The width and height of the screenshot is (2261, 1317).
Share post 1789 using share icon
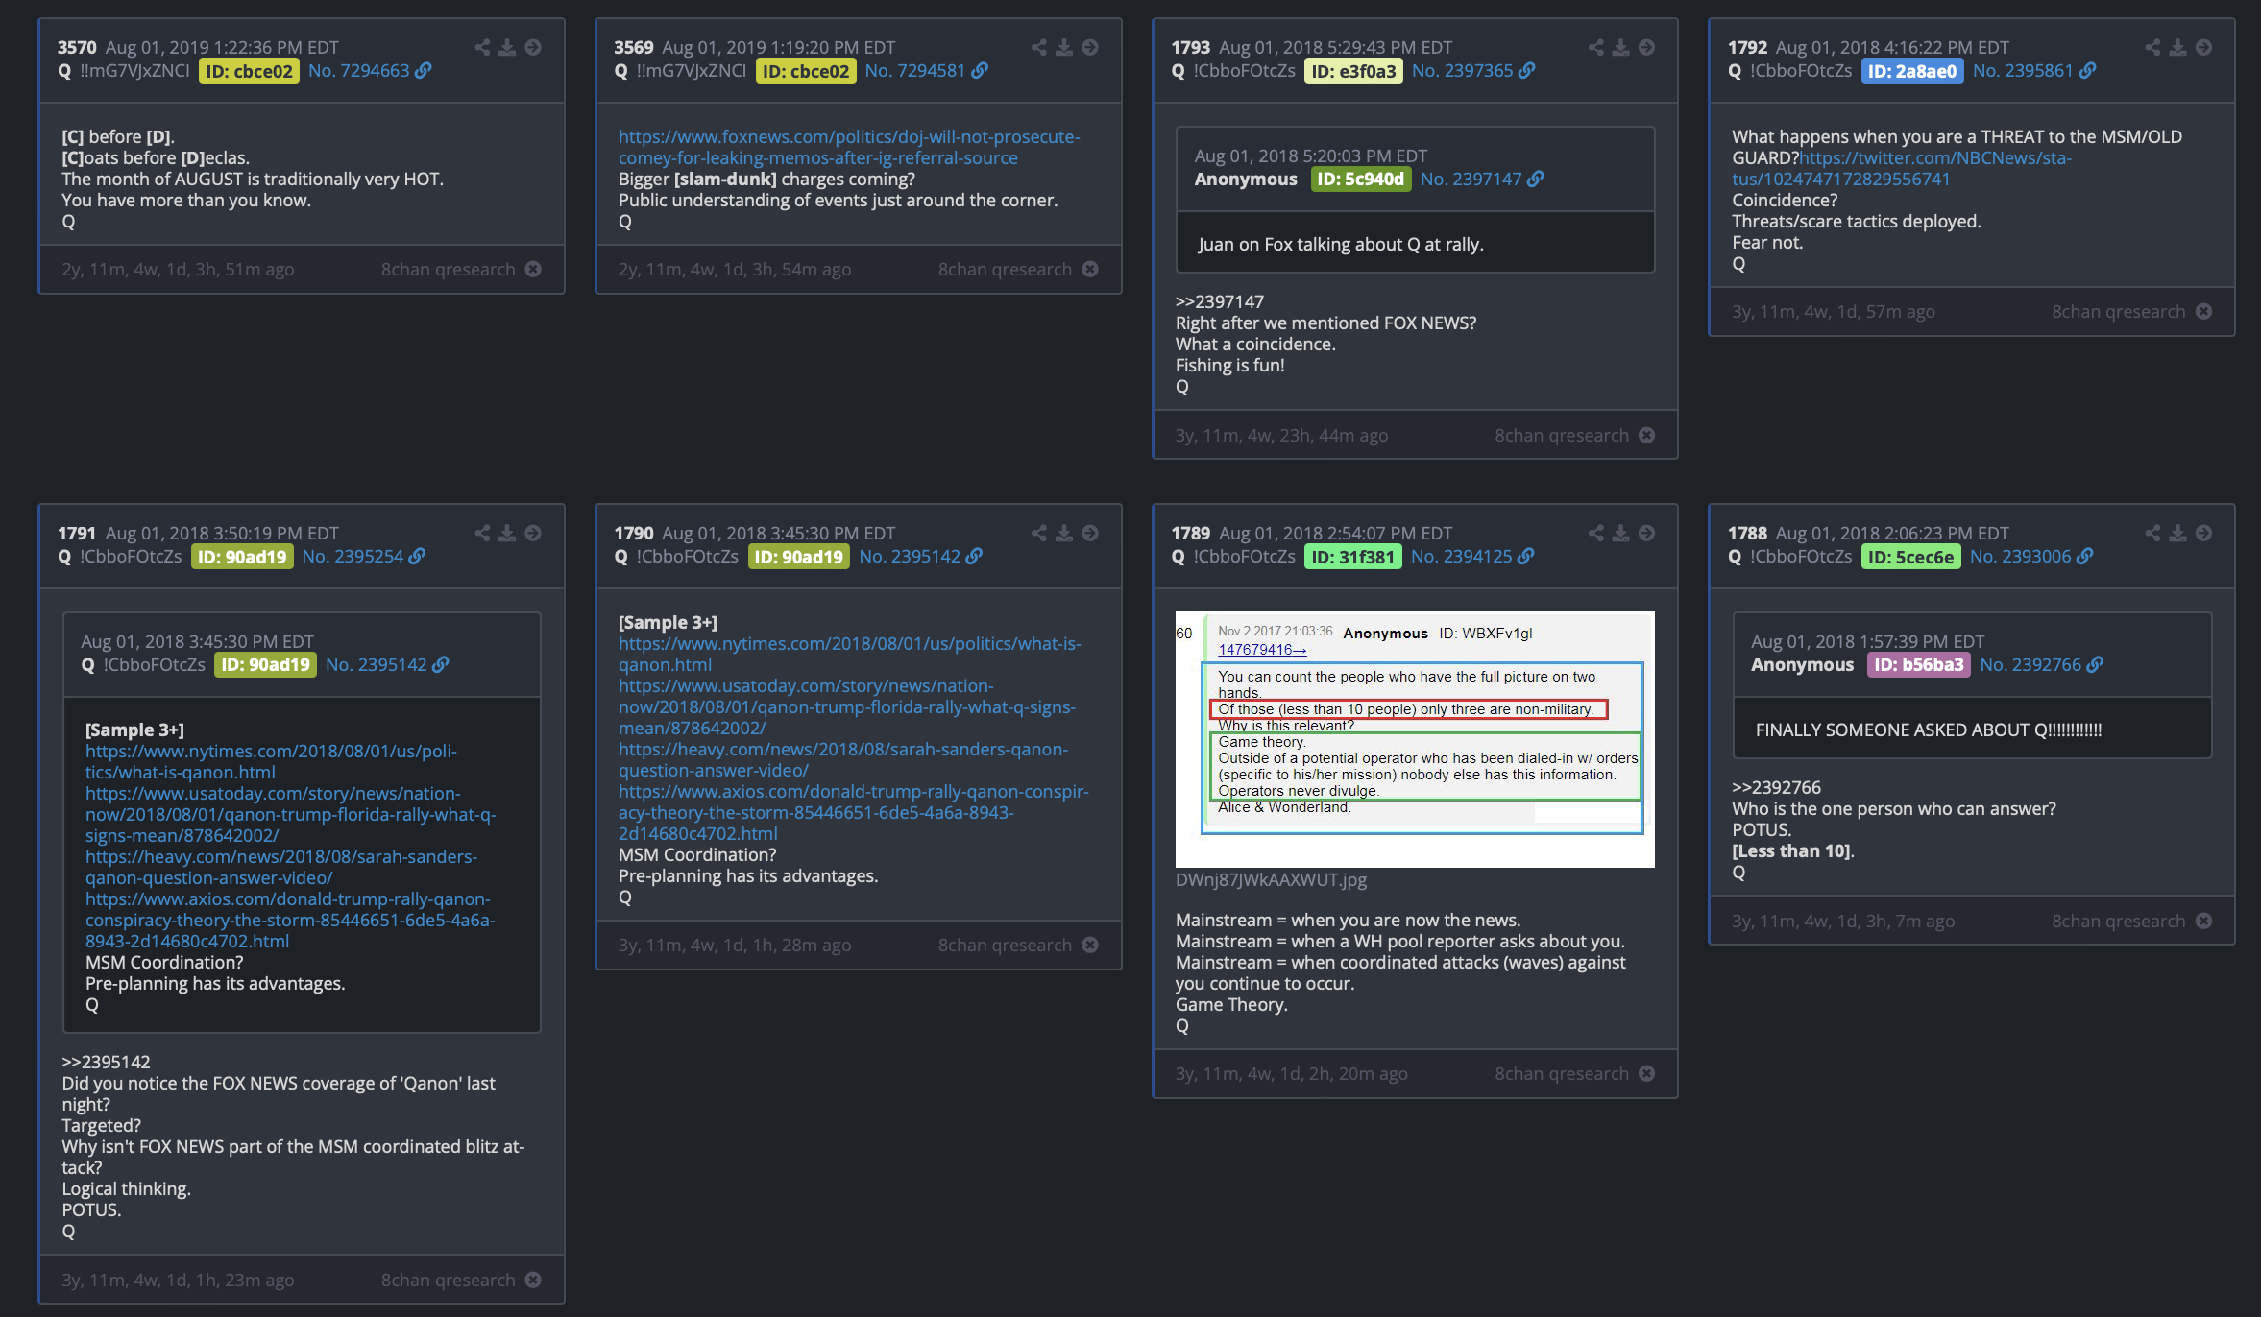click(1596, 533)
